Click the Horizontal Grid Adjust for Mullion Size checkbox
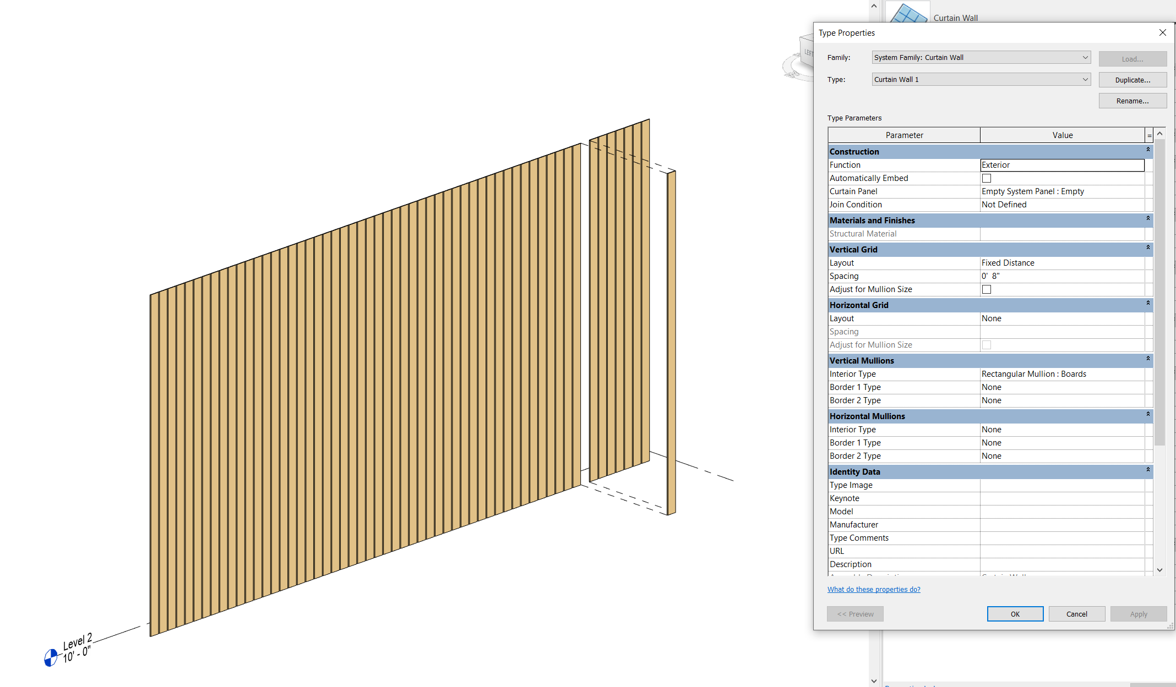The height and width of the screenshot is (687, 1176). point(987,344)
